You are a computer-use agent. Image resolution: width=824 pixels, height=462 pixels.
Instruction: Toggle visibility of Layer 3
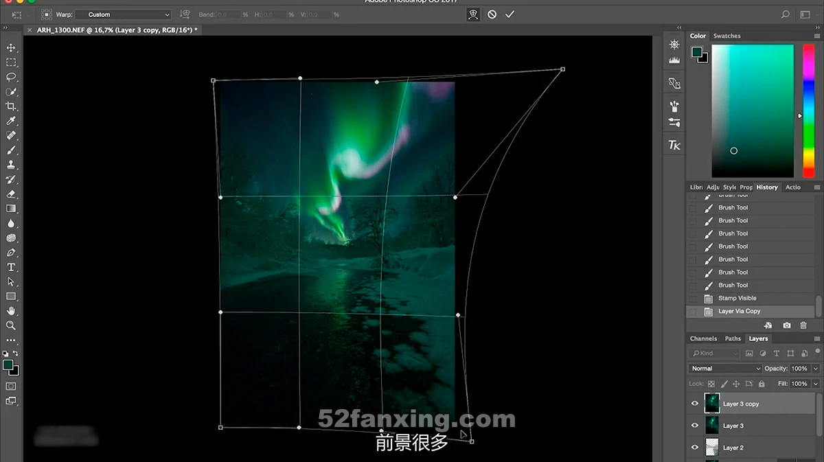pos(694,426)
